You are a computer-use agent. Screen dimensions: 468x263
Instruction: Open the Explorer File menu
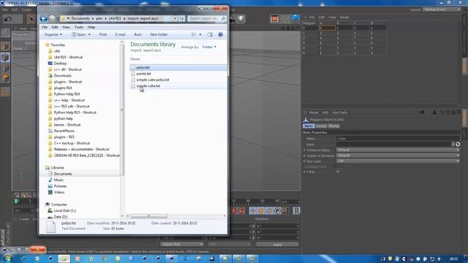pos(45,27)
